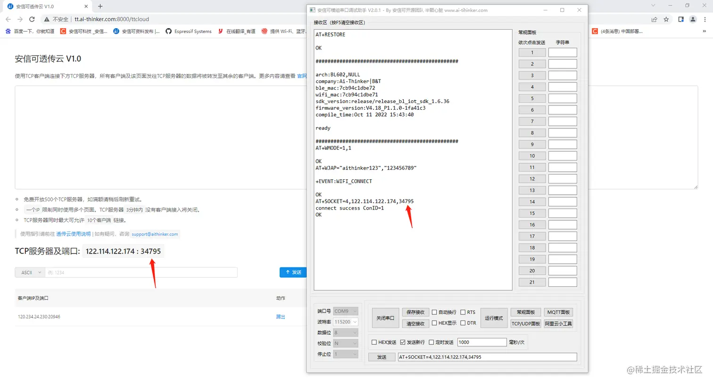
Task: Go back in the Chrome browser
Action: point(8,19)
